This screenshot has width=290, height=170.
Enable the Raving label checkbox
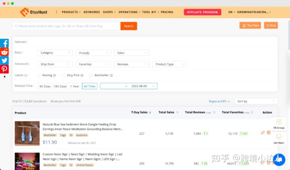pyautogui.click(x=39, y=75)
